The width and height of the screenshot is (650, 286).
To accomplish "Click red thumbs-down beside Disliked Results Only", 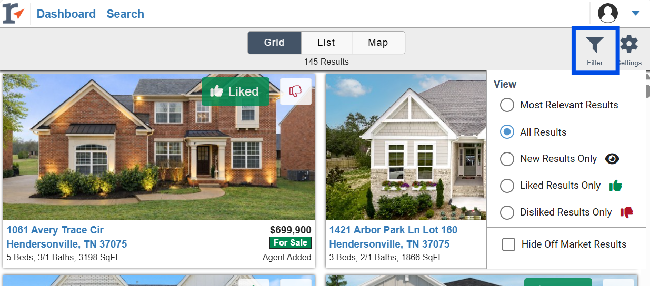I will pos(626,212).
